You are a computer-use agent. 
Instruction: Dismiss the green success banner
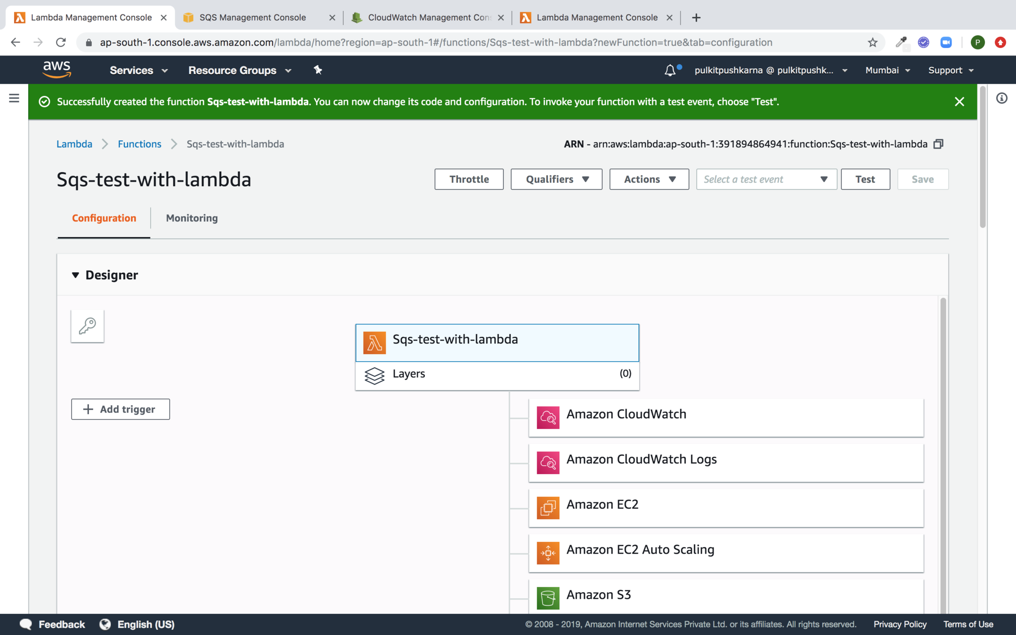(x=959, y=102)
